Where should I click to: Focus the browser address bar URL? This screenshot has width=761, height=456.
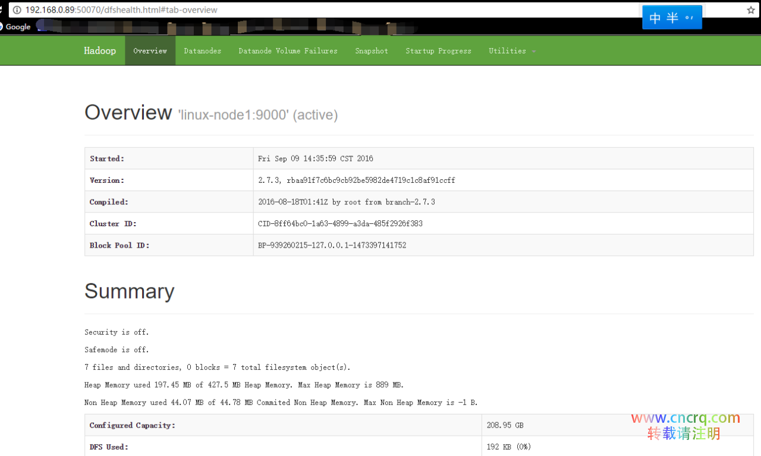coord(121,10)
